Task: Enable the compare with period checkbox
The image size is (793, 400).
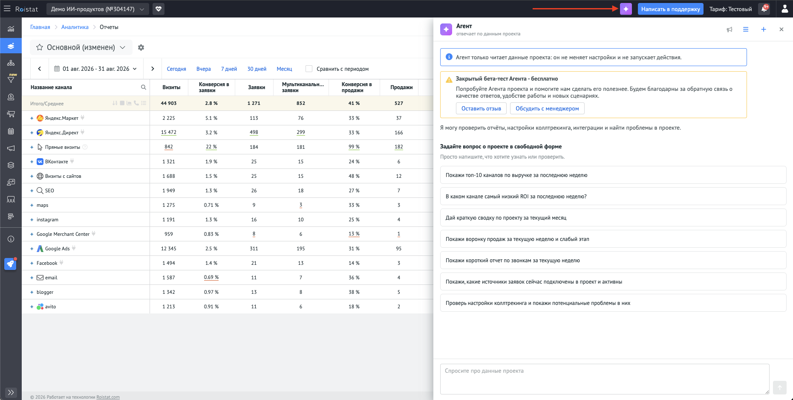Action: pyautogui.click(x=309, y=69)
